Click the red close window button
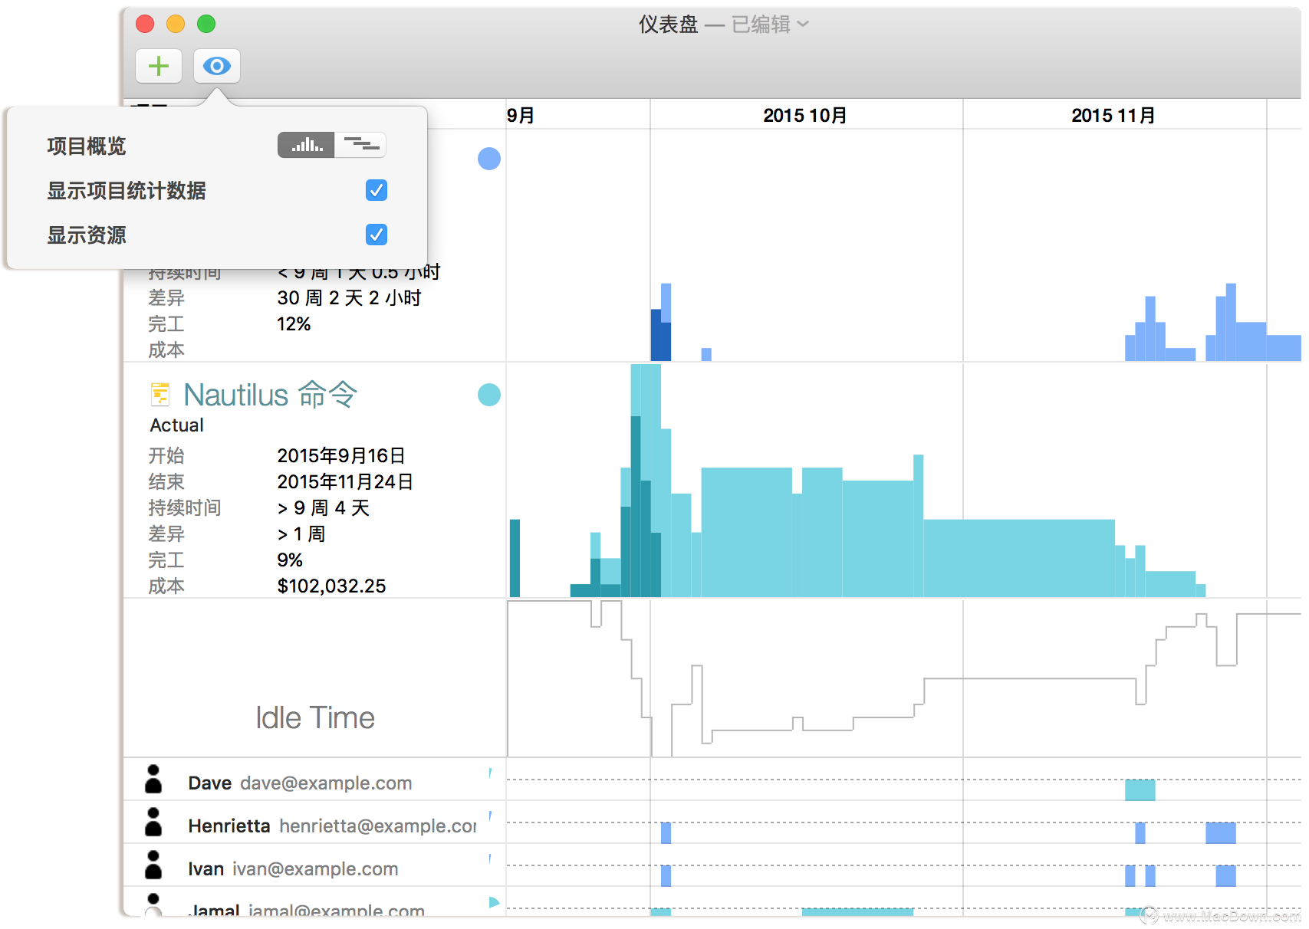Viewport: 1309px width, 929px height. tap(145, 24)
